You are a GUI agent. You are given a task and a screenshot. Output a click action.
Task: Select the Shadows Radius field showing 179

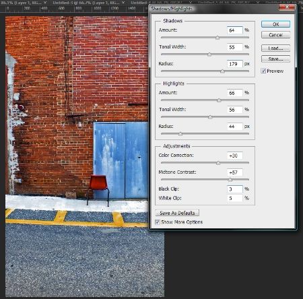(x=235, y=64)
